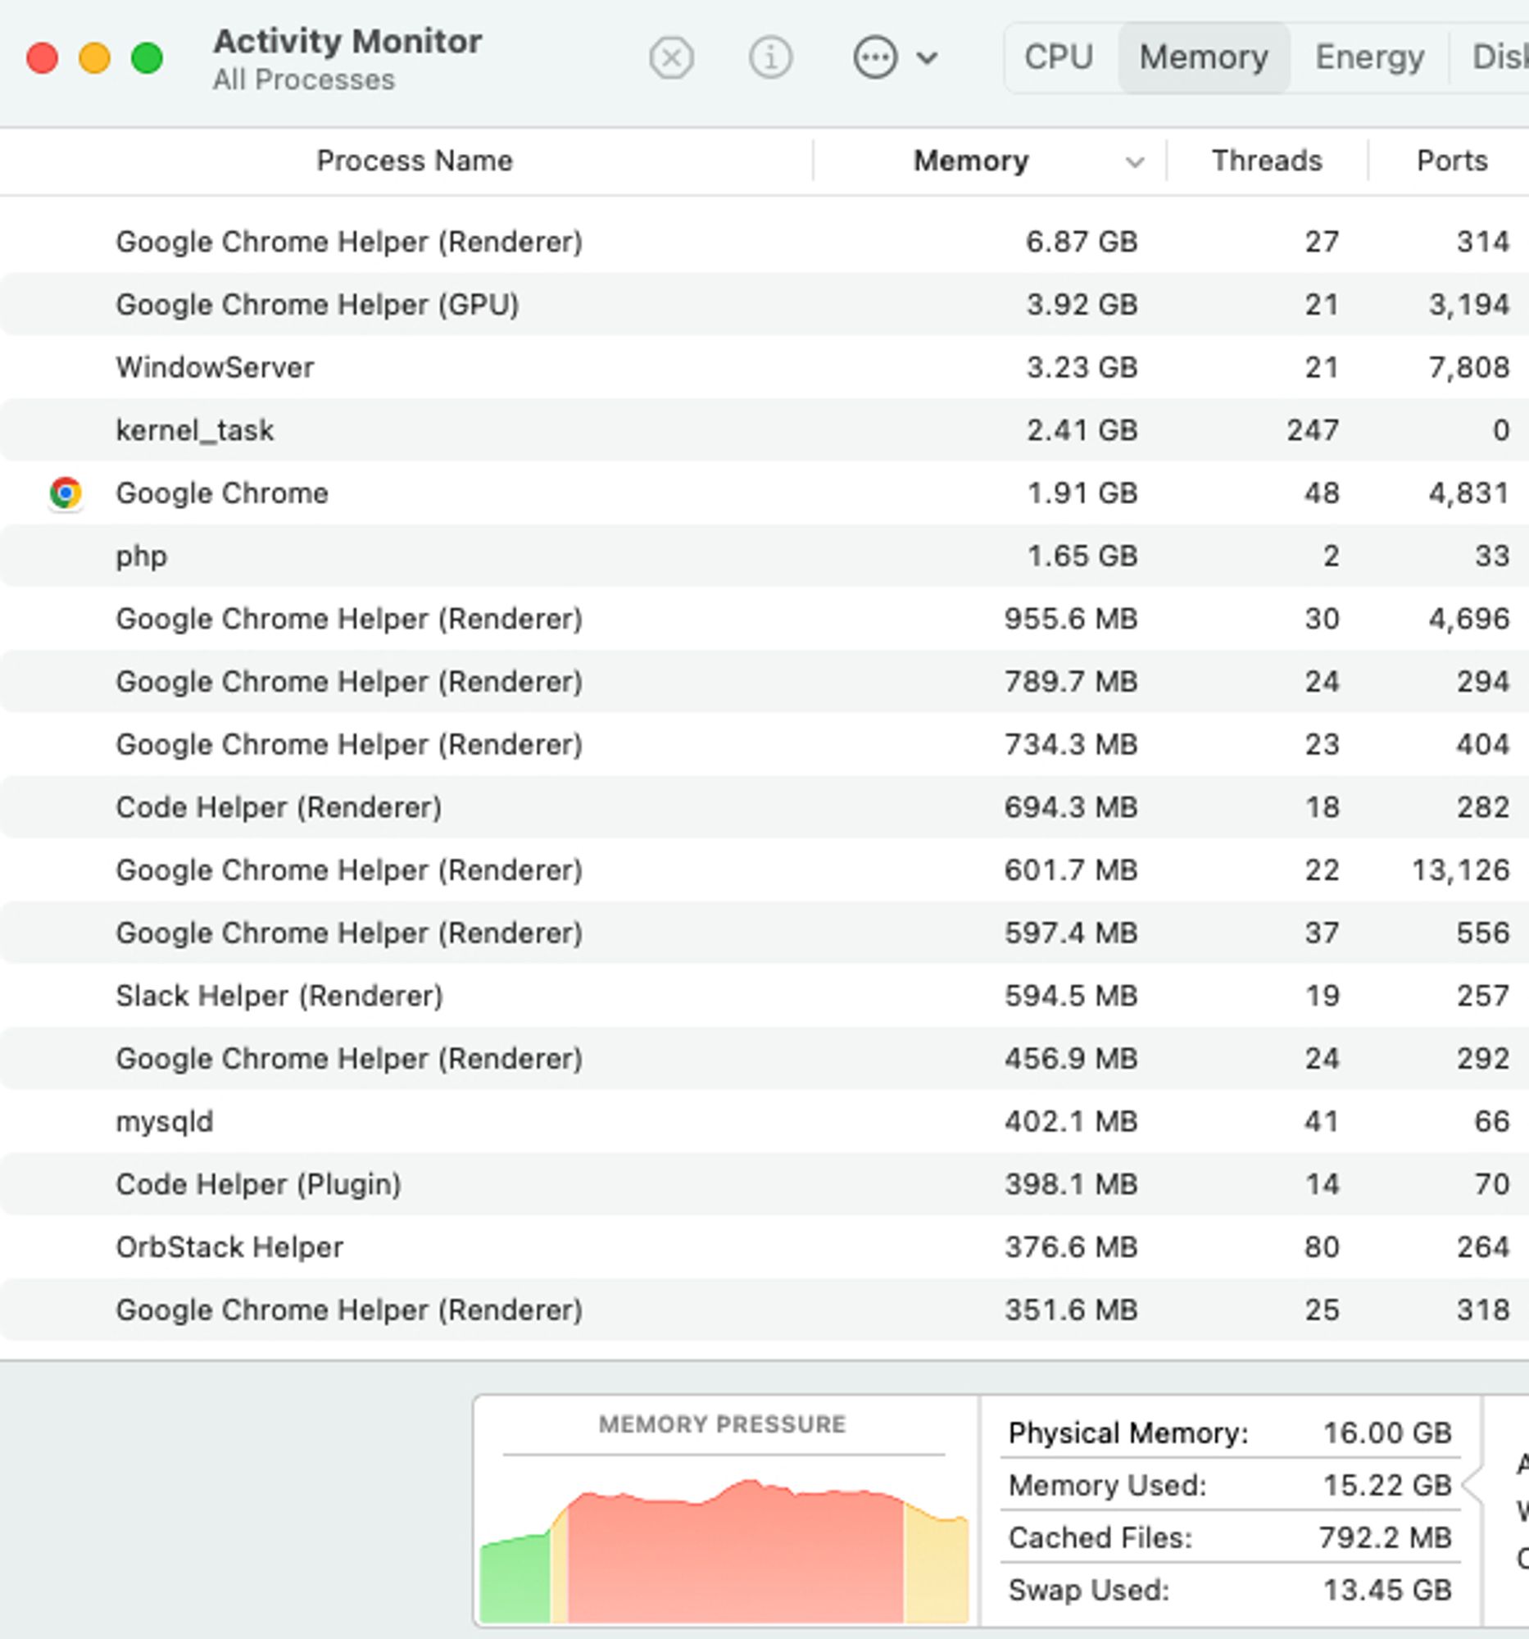Click the 3.92 GB memory value
The image size is (1529, 1639).
(1082, 304)
